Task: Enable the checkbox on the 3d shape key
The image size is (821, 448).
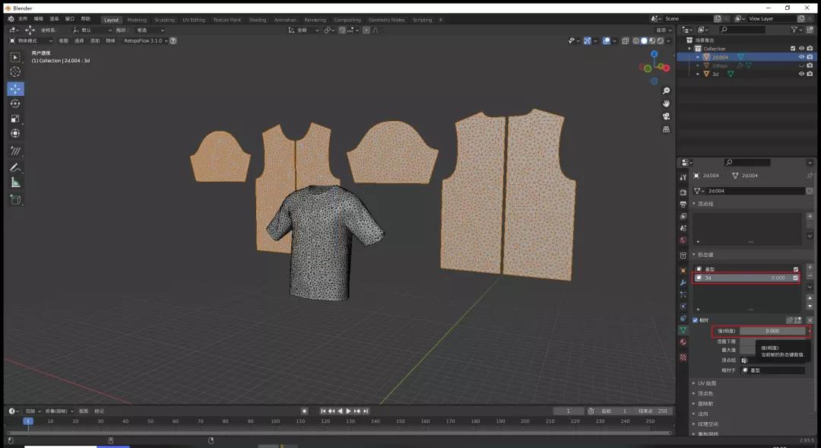Action: pos(795,278)
